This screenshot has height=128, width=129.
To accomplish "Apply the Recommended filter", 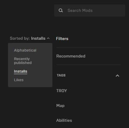I will coord(71,56).
